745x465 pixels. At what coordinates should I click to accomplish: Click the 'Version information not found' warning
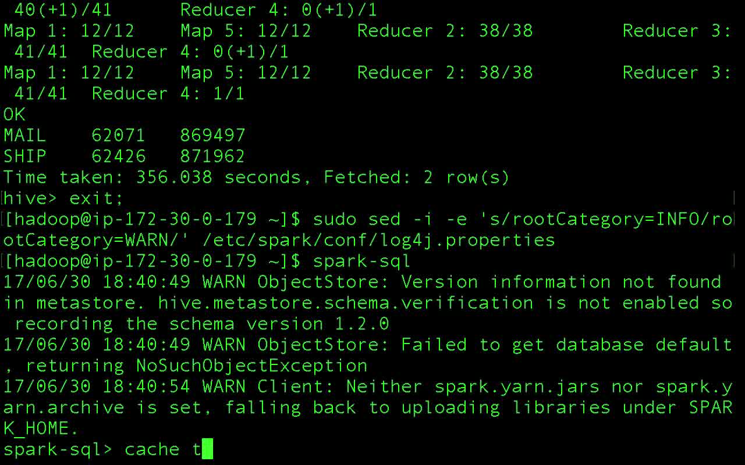point(560,282)
